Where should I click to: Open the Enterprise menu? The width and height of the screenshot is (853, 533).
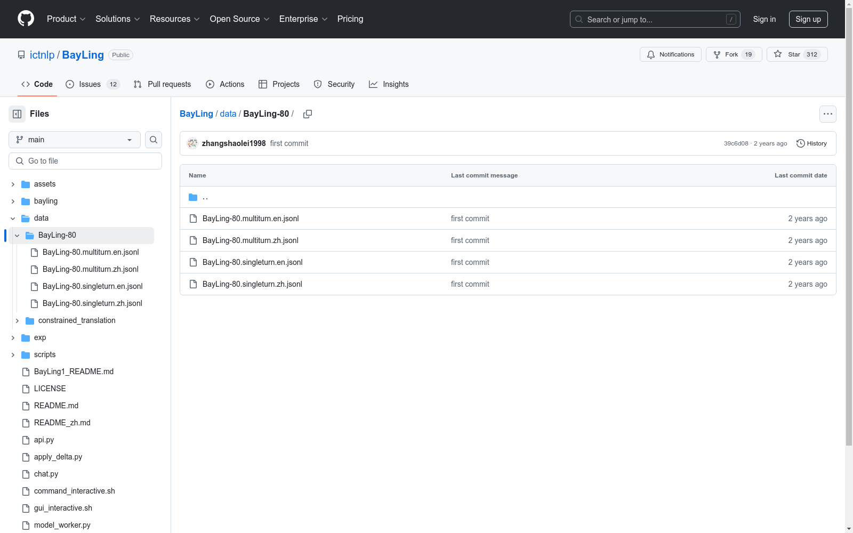(303, 19)
